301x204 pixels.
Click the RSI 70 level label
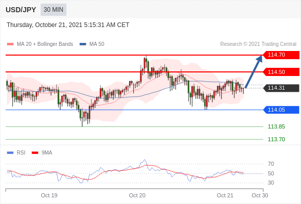(271, 164)
